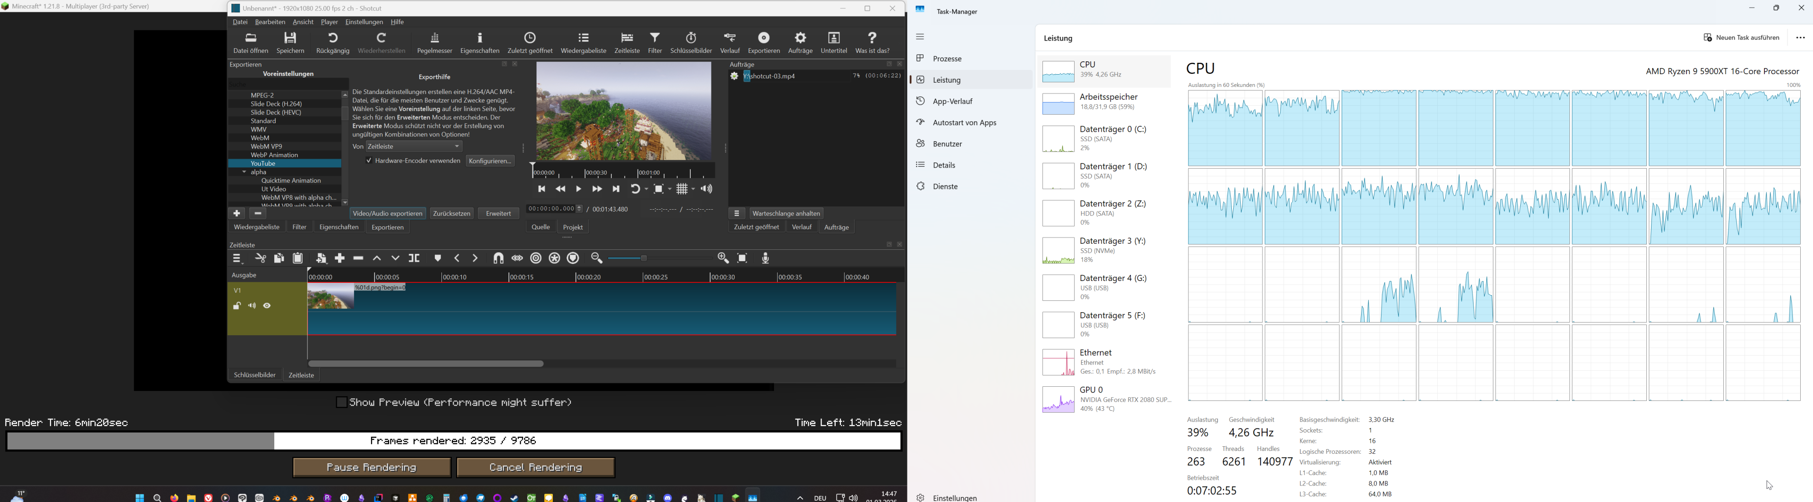
Task: Toggle timeline snapping magnet icon
Action: tap(498, 258)
